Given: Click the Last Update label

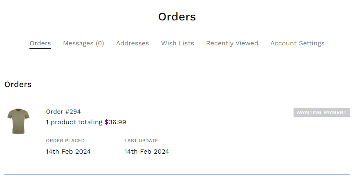Looking at the screenshot, I should pos(141,141).
